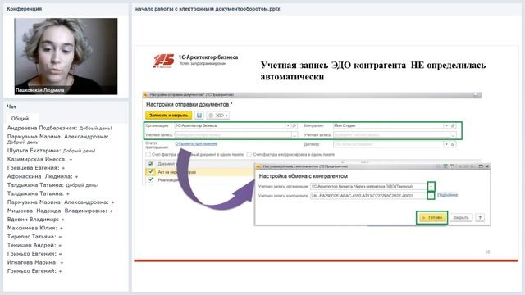Click Максимова Юлия chat message
This screenshot has height=295, width=525.
pyautogui.click(x=35, y=228)
